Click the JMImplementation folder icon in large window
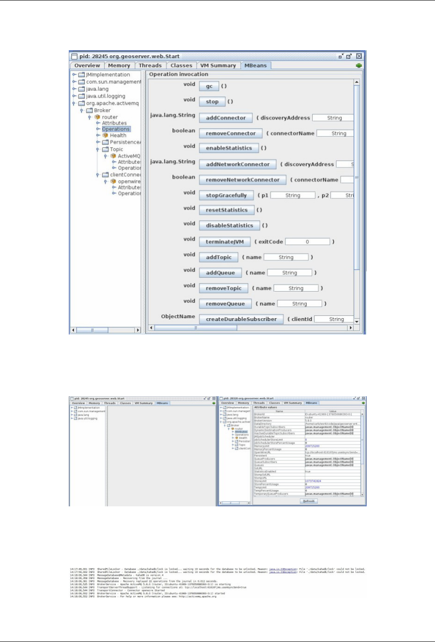 (81, 74)
